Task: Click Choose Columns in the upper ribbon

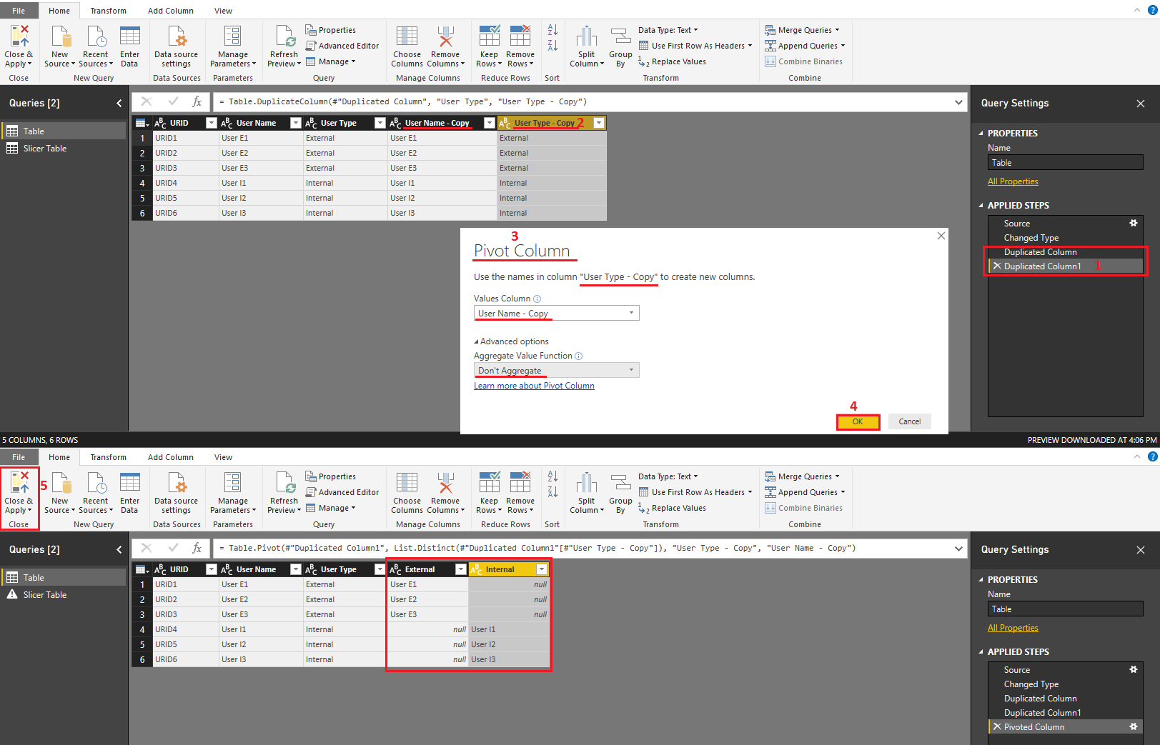Action: tap(407, 46)
